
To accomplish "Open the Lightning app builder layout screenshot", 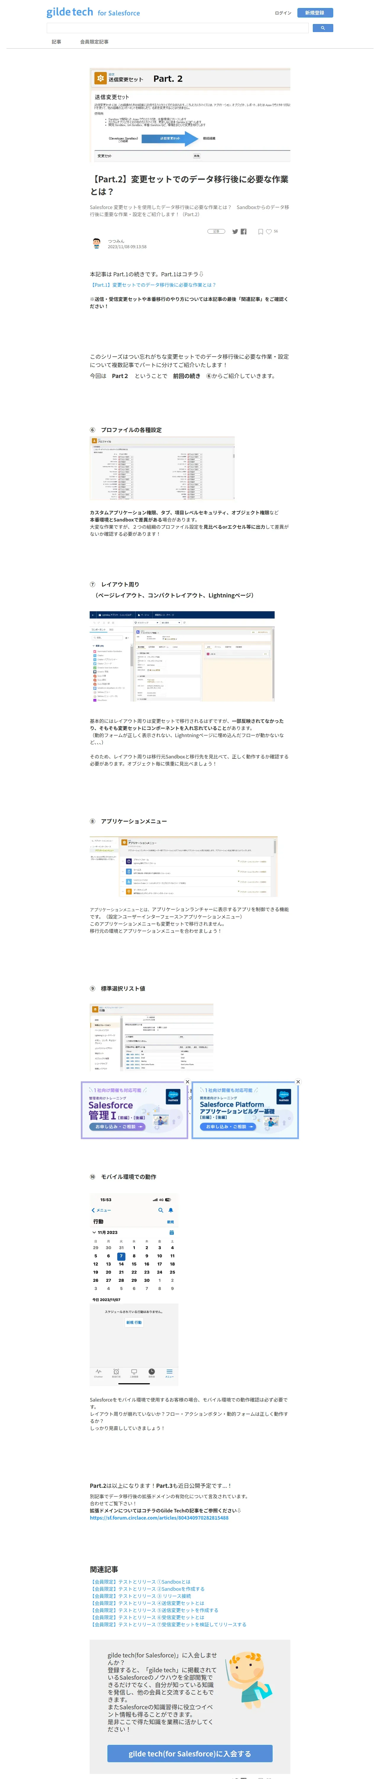I will click(182, 657).
